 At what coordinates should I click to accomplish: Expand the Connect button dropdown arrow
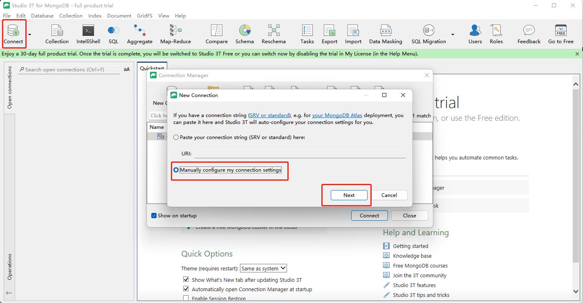click(x=29, y=35)
